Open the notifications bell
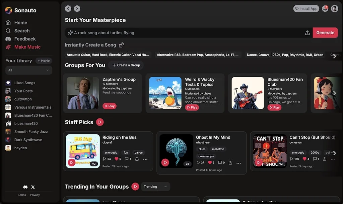This screenshot has height=204, width=343. pyautogui.click(x=325, y=8)
